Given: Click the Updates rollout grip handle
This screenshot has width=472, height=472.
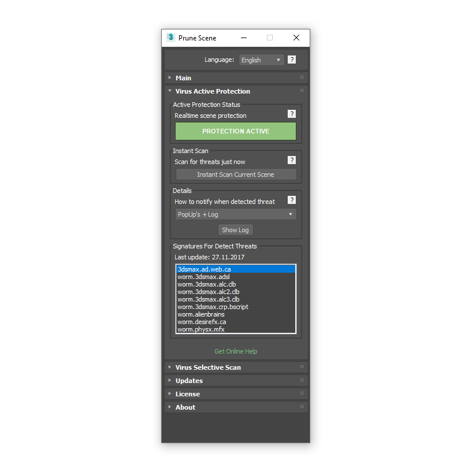Looking at the screenshot, I should point(302,380).
